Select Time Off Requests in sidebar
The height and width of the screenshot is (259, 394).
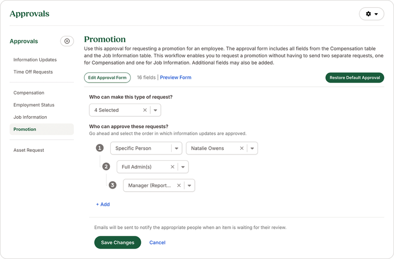[33, 72]
